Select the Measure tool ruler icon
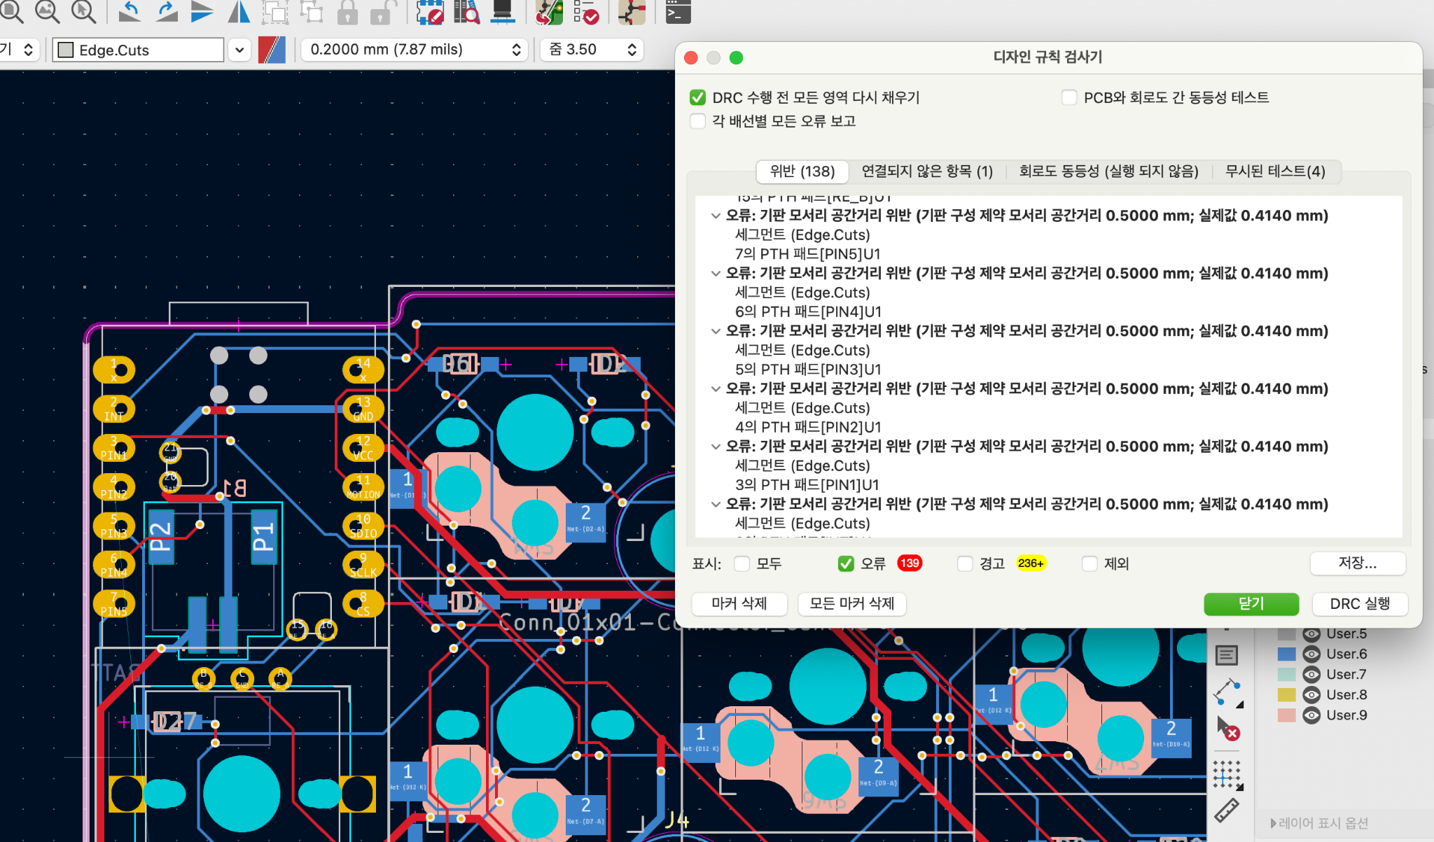Viewport: 1434px width, 842px height. [x=1227, y=811]
